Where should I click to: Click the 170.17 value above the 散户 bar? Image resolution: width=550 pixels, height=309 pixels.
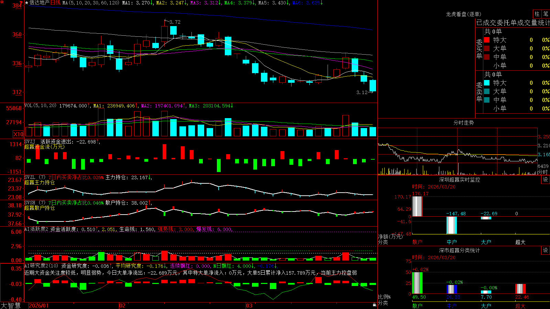click(x=420, y=194)
